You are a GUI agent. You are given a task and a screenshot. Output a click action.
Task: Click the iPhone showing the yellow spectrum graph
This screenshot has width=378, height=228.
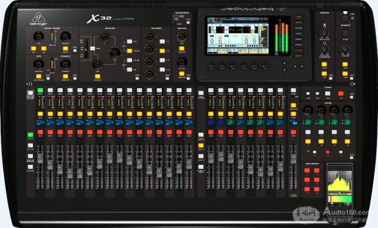(340, 187)
